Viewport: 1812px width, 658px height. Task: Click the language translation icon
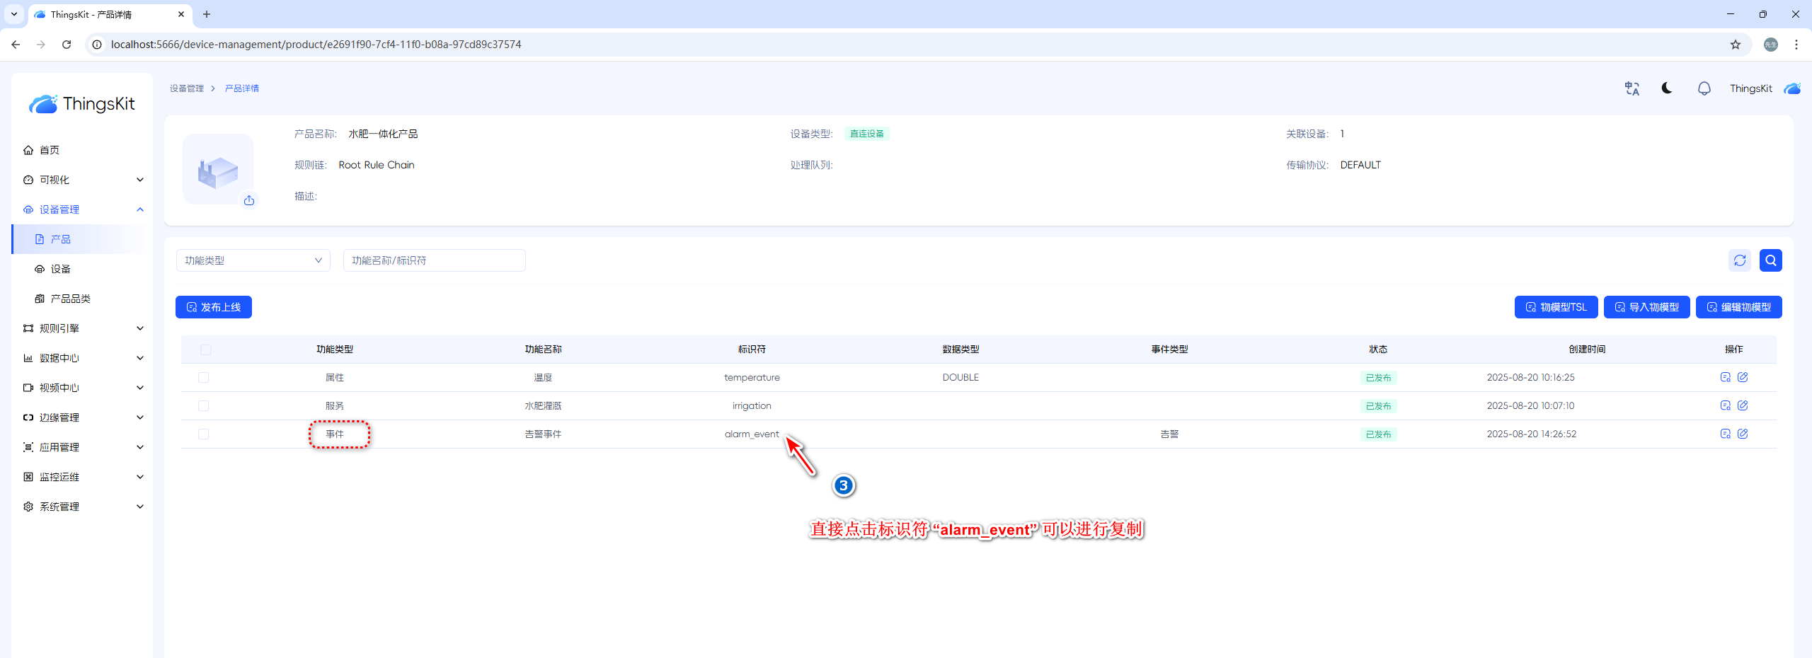point(1632,88)
